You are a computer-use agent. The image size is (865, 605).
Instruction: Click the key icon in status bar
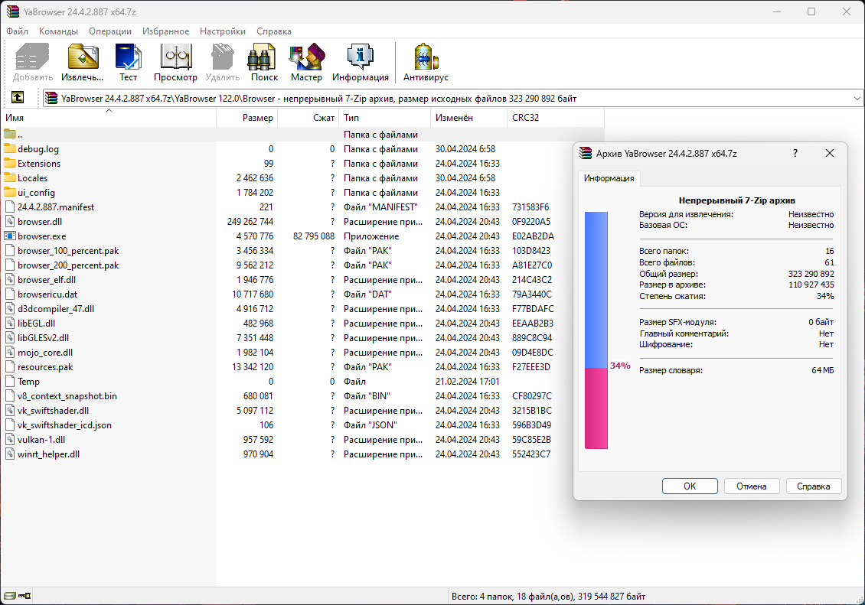coord(24,596)
